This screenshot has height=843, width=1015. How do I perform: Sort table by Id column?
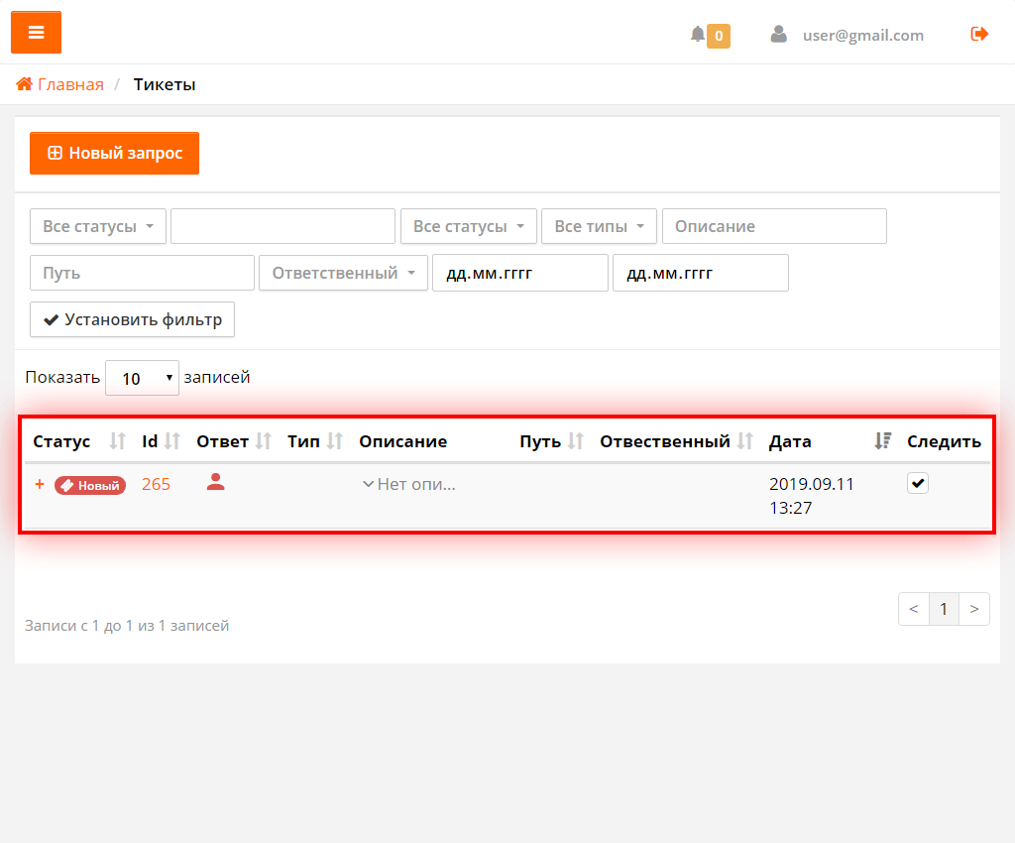click(172, 441)
